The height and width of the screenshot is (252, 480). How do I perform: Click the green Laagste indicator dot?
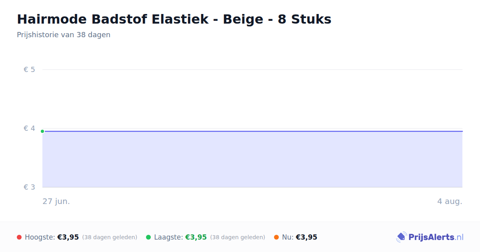click(148, 237)
